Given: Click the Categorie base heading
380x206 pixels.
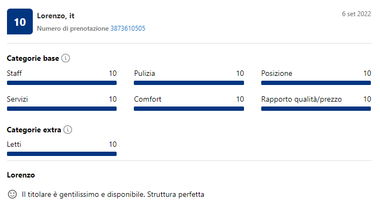Looking at the screenshot, I should pyautogui.click(x=33, y=58).
